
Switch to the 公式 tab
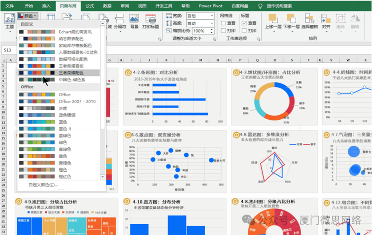point(90,6)
